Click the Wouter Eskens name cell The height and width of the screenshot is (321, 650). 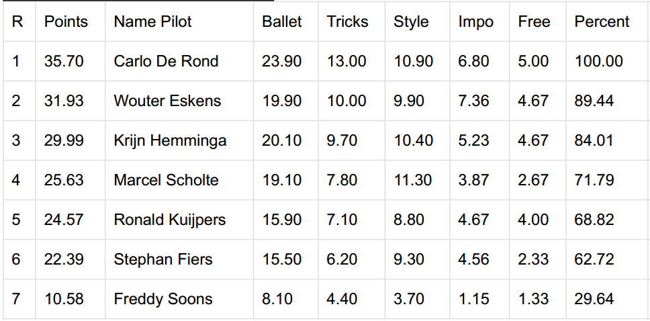pyautogui.click(x=179, y=101)
